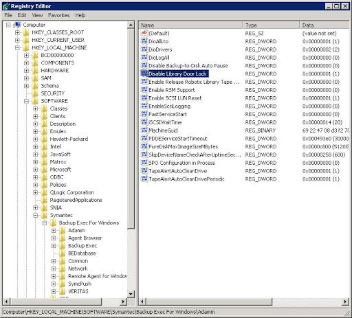The width and height of the screenshot is (352, 318).
Task: Click the Disable Library Door Lock value icon
Action: (x=144, y=73)
